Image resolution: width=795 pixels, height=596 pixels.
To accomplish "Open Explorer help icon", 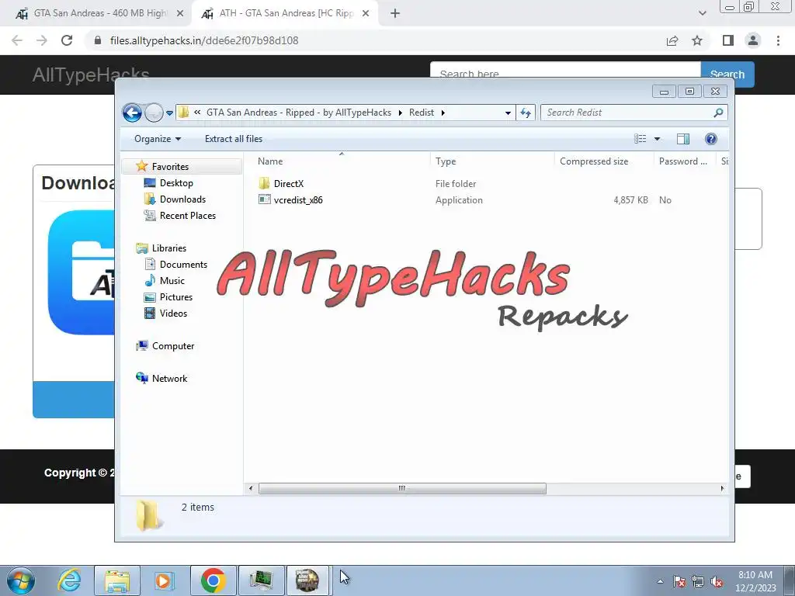I will (x=711, y=139).
